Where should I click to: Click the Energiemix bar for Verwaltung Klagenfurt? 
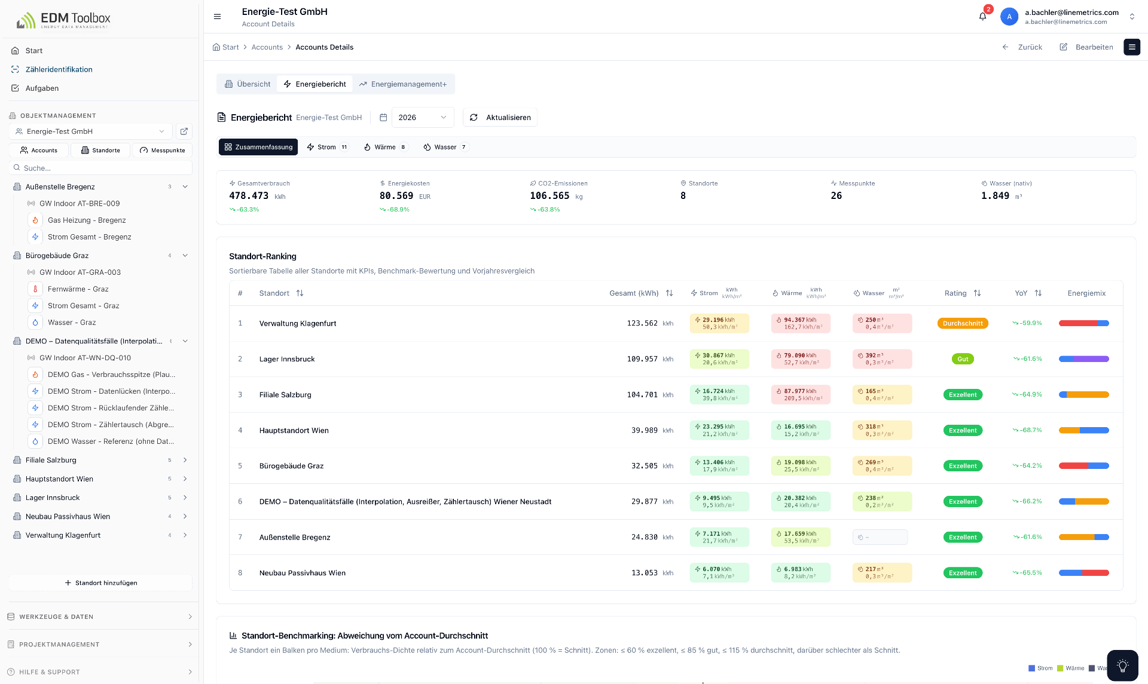click(1083, 323)
